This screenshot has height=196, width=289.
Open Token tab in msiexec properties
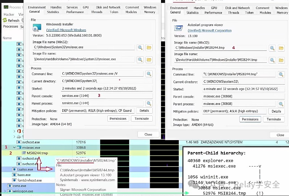pyautogui.click(x=114, y=12)
